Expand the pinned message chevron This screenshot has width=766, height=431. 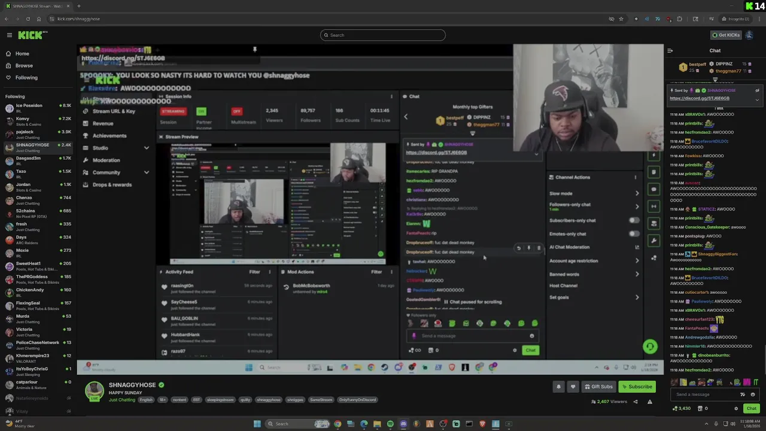pyautogui.click(x=758, y=100)
